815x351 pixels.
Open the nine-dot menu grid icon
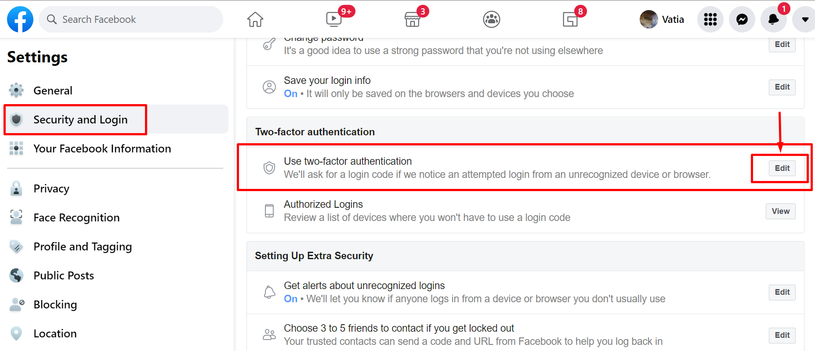point(710,19)
